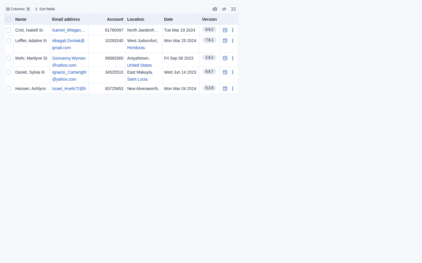Click account number 61760097
The height and width of the screenshot is (263, 422).
pyautogui.click(x=114, y=30)
